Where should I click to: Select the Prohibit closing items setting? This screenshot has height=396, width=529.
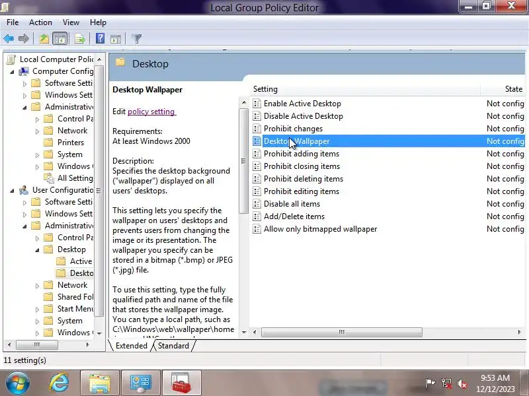tap(302, 166)
